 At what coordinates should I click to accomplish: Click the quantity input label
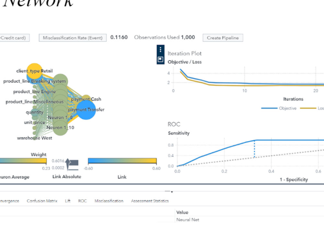point(35,112)
